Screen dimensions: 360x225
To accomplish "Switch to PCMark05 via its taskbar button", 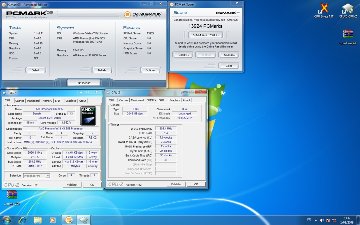I will pos(68,220).
